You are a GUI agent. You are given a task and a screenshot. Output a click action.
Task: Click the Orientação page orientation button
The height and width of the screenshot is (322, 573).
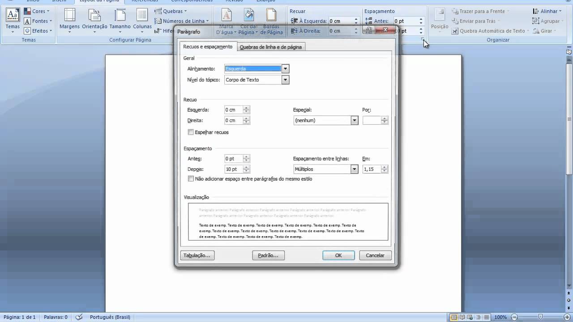click(94, 21)
